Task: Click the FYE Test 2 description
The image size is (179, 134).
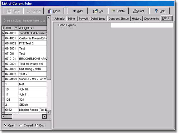Action: [33, 43]
